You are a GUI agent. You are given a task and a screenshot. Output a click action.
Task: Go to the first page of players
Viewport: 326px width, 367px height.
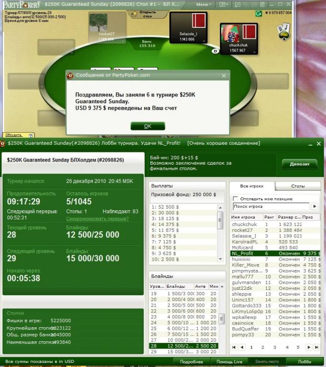(234, 347)
